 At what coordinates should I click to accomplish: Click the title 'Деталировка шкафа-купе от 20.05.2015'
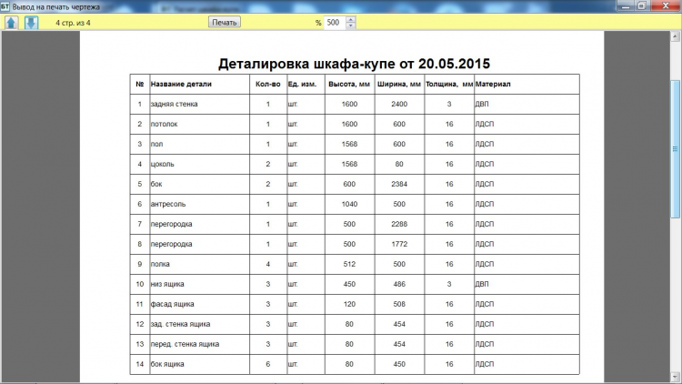354,64
